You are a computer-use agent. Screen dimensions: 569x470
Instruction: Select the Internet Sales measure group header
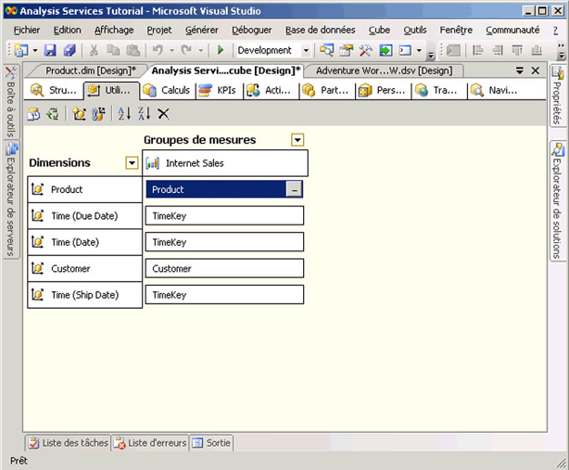pos(225,163)
